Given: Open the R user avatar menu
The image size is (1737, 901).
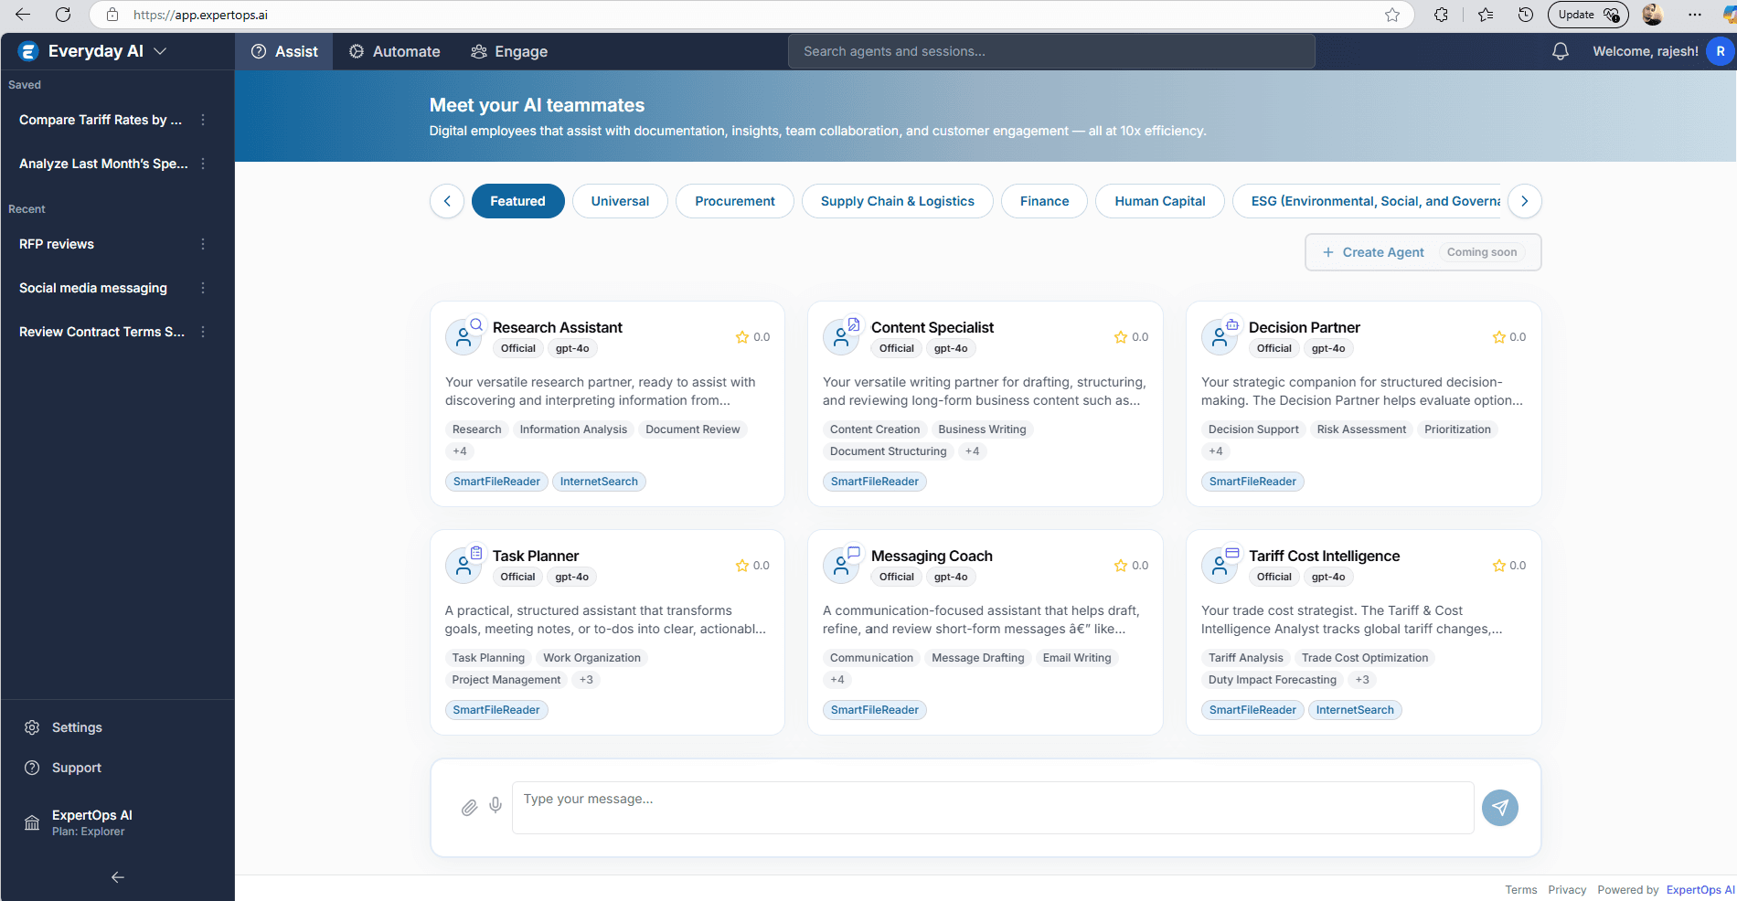Looking at the screenshot, I should click(1720, 51).
